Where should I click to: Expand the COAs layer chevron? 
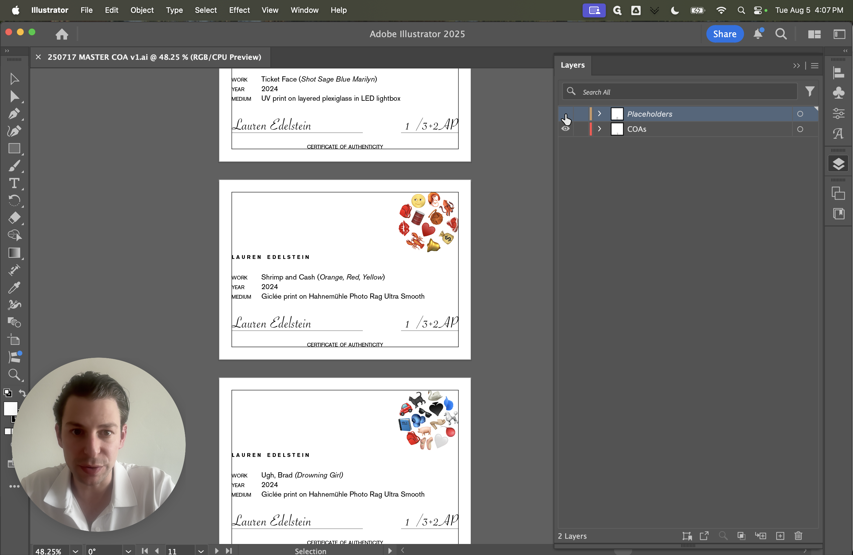click(599, 129)
